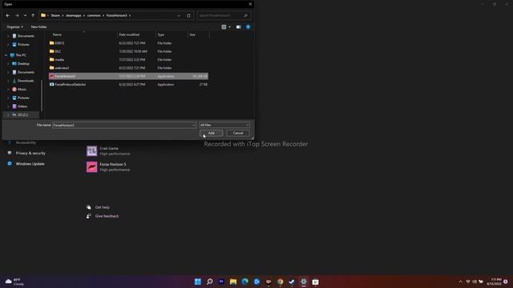Show hidden system tray icons
The image size is (513, 288).
(461, 282)
